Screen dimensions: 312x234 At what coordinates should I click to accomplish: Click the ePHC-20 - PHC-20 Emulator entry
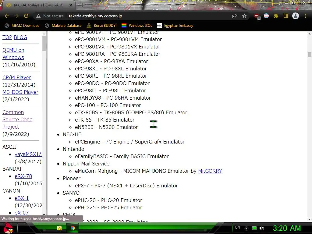tap(108, 200)
